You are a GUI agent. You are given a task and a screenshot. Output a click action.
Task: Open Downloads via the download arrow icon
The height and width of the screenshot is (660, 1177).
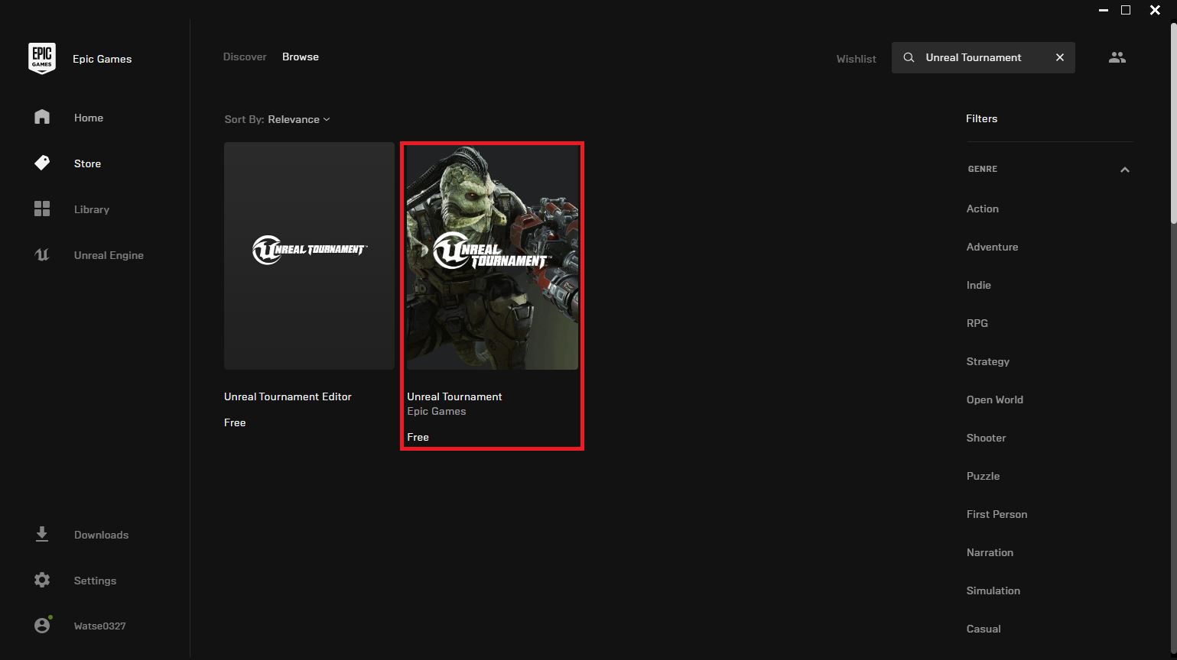(x=42, y=534)
